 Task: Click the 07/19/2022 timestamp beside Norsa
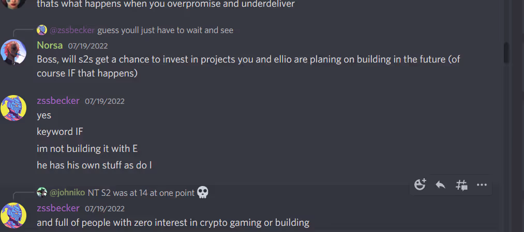coord(88,46)
